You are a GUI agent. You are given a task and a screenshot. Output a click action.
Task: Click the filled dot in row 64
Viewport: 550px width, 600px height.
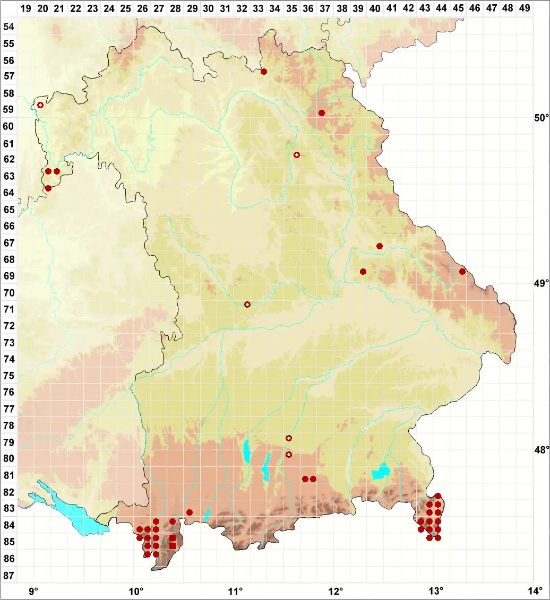click(48, 188)
